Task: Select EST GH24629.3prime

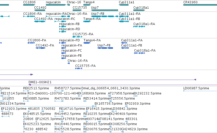Action: tap(134, 129)
